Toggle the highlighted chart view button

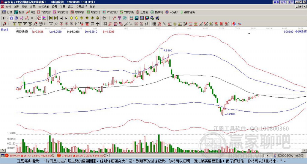point(12,18)
